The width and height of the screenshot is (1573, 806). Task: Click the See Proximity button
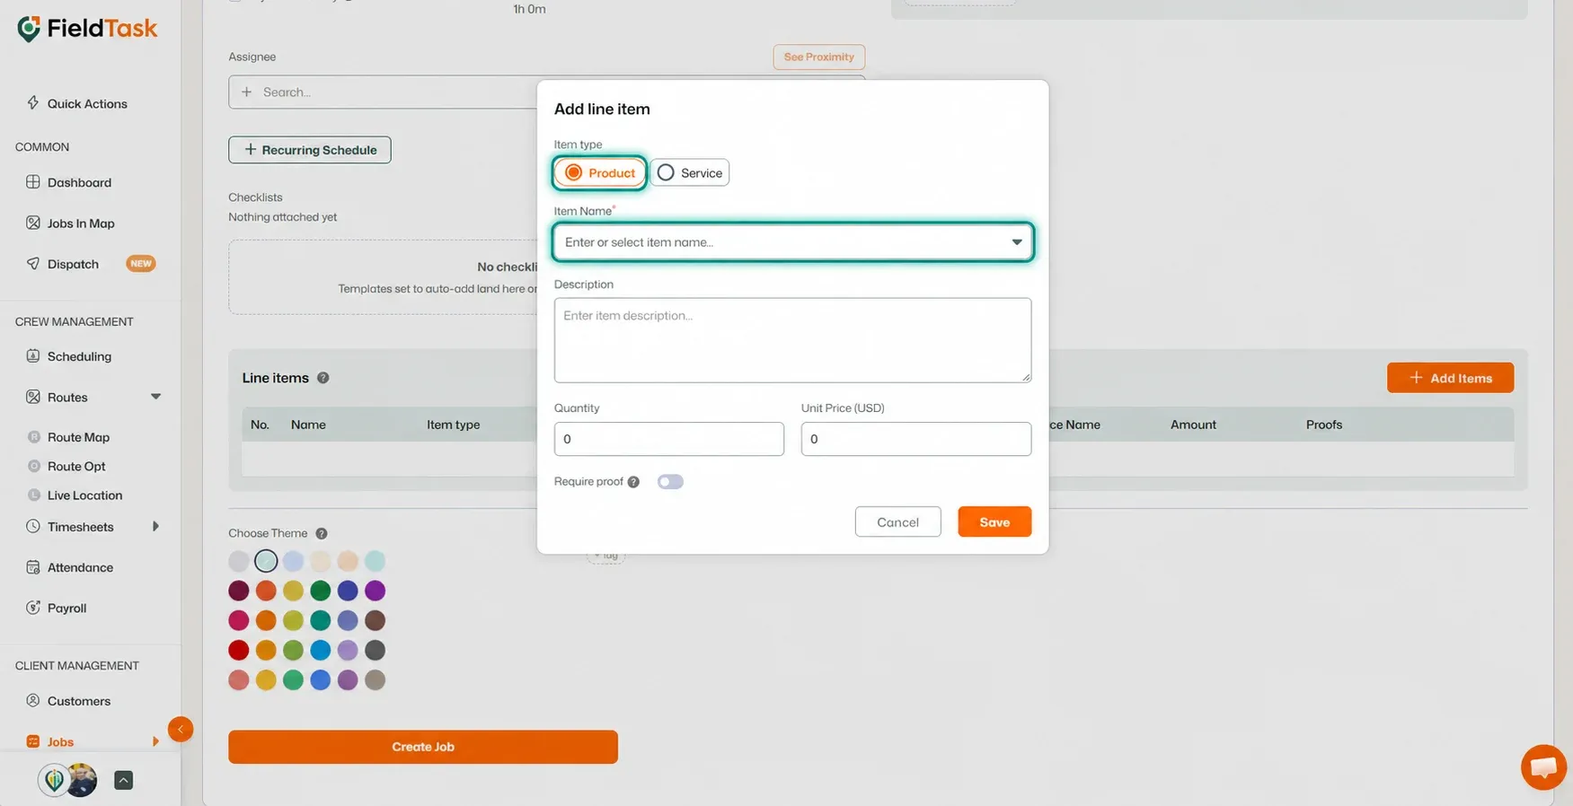pyautogui.click(x=818, y=57)
